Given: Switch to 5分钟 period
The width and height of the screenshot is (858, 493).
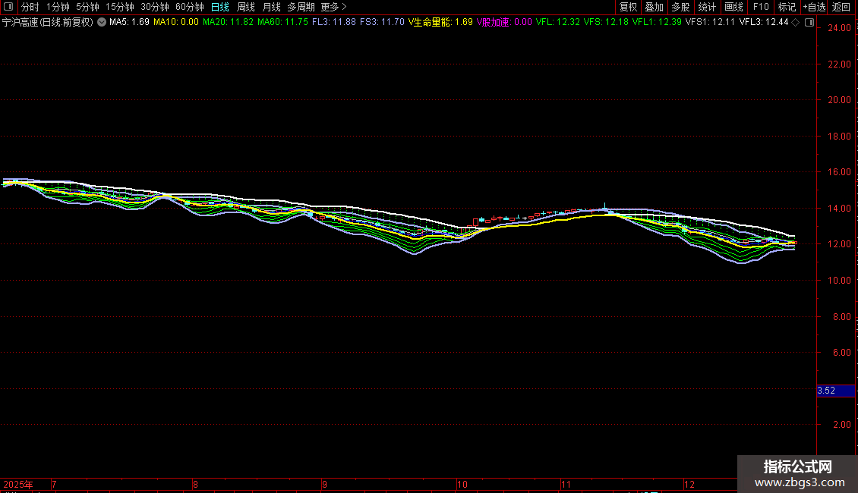Looking at the screenshot, I should (x=87, y=7).
